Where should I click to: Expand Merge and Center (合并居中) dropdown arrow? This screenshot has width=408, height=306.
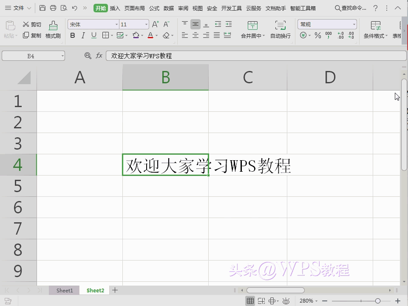[x=263, y=36]
